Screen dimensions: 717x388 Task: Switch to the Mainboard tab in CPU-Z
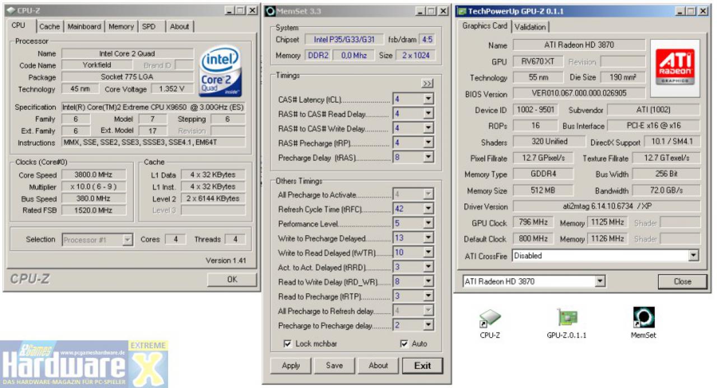point(84,26)
